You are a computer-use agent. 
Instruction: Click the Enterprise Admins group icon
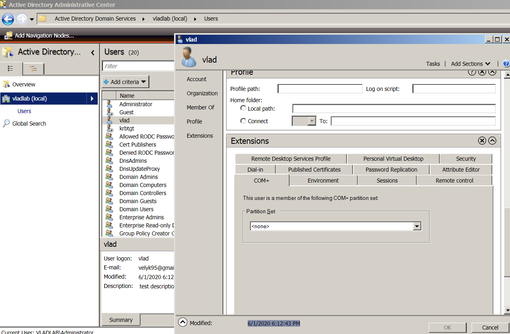[x=109, y=217]
